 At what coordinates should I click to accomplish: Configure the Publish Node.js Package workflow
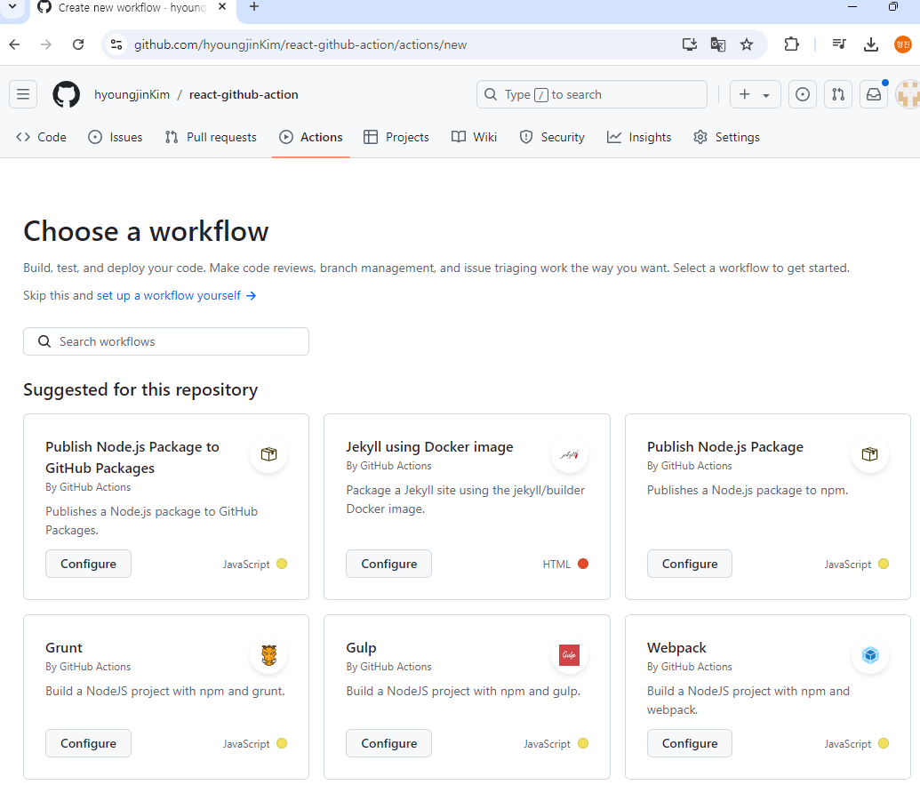click(690, 564)
